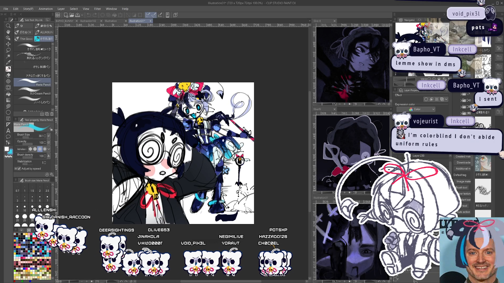Open Brush density dynamics settings

[x=49, y=156]
